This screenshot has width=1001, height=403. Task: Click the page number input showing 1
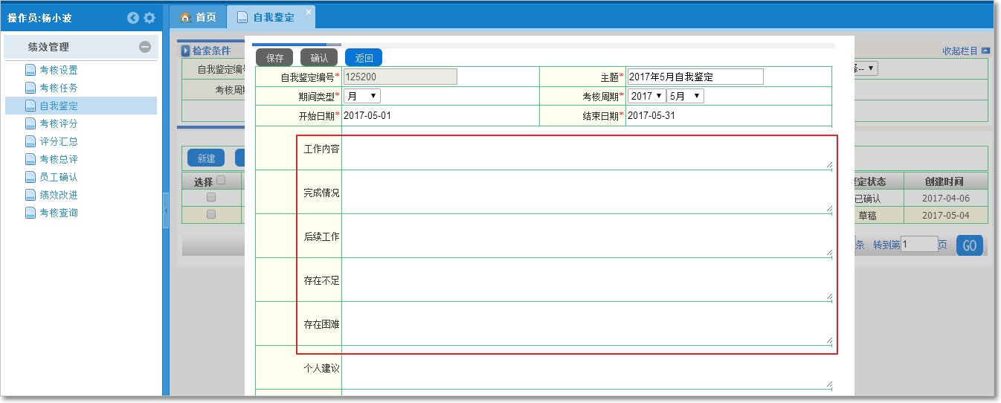[x=919, y=244]
